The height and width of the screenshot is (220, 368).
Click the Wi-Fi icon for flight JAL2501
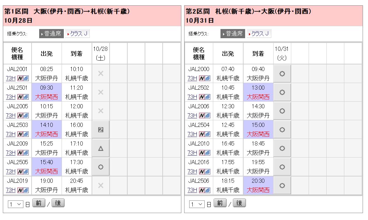(26, 97)
